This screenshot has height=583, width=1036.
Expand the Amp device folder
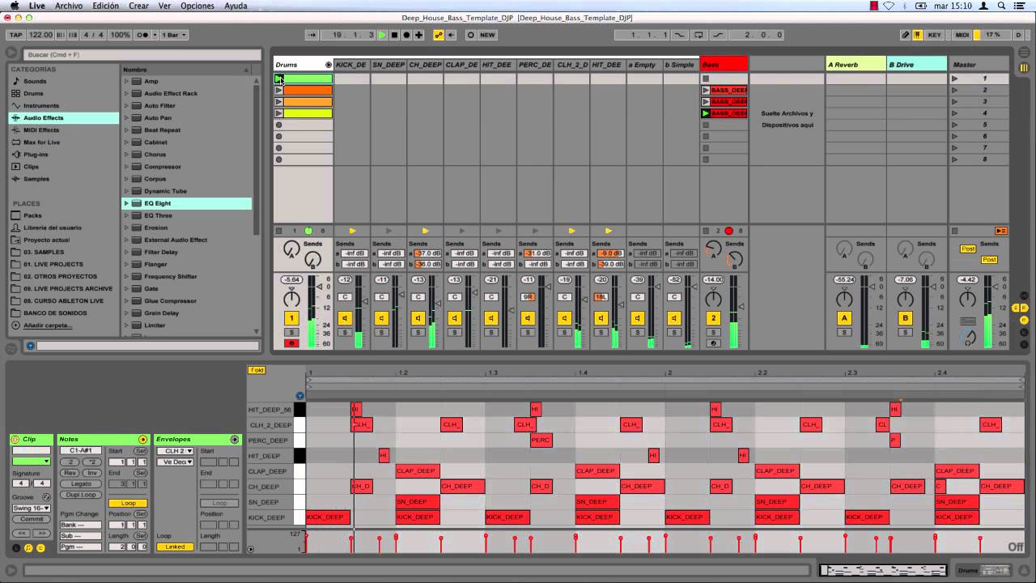coord(126,81)
